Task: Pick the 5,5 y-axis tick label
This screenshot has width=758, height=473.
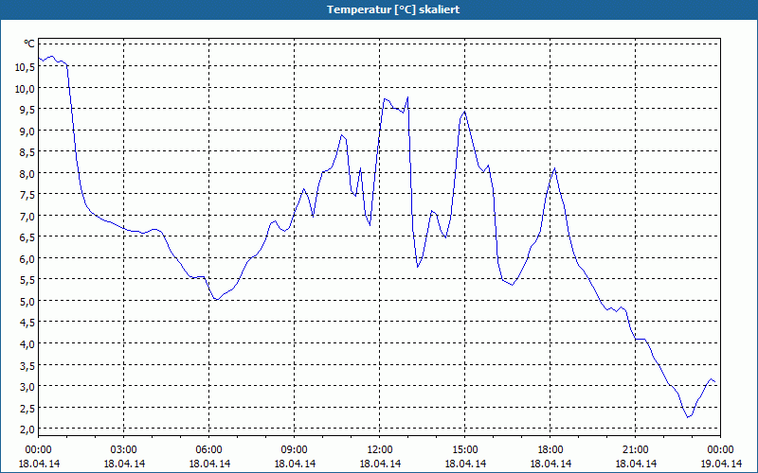Action: click(27, 279)
